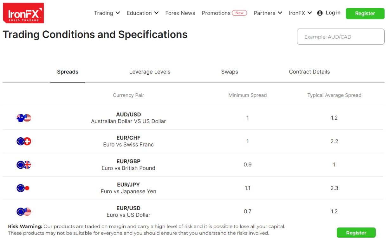
Task: Click the green Register button in header
Action: 365,14
